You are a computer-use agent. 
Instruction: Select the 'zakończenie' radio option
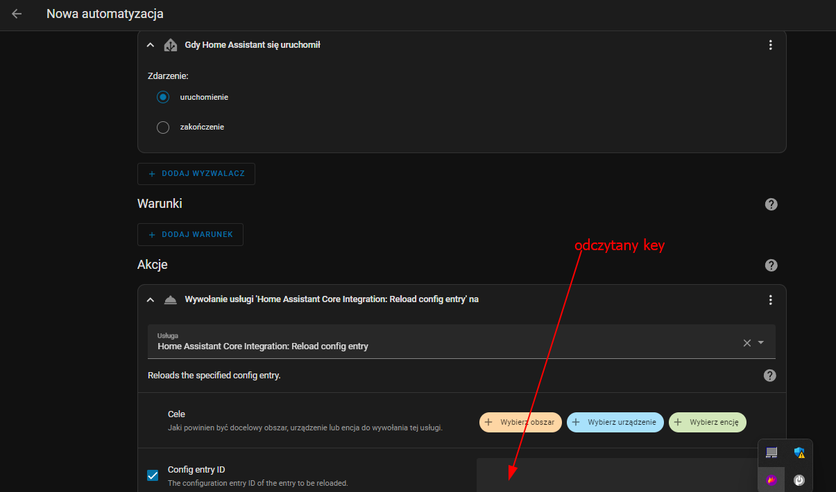(163, 128)
